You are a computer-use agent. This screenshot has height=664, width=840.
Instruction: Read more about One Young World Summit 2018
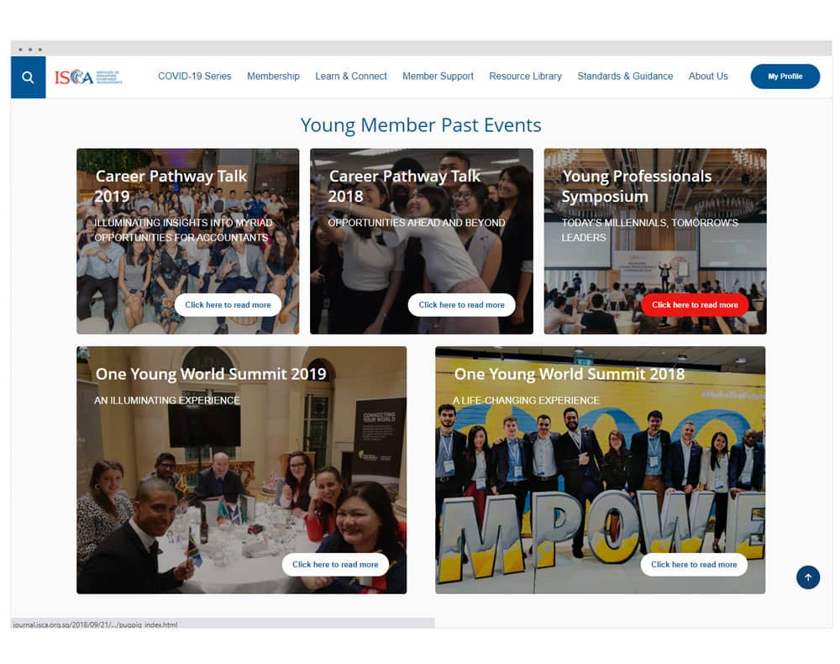click(694, 564)
